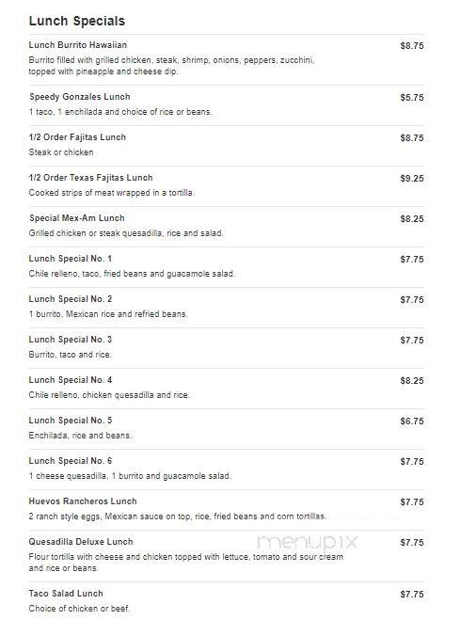
Task: Click the Hawaiian burrito description text
Action: point(171,66)
